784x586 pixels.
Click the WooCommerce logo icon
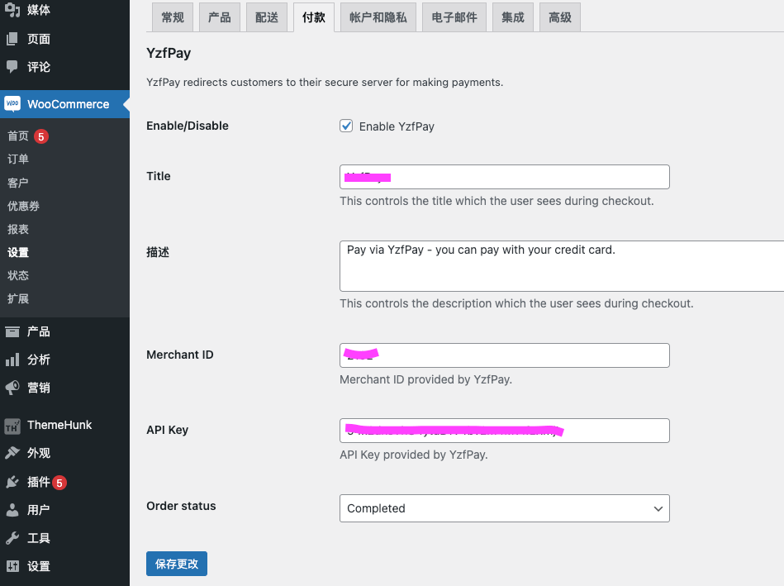[12, 104]
